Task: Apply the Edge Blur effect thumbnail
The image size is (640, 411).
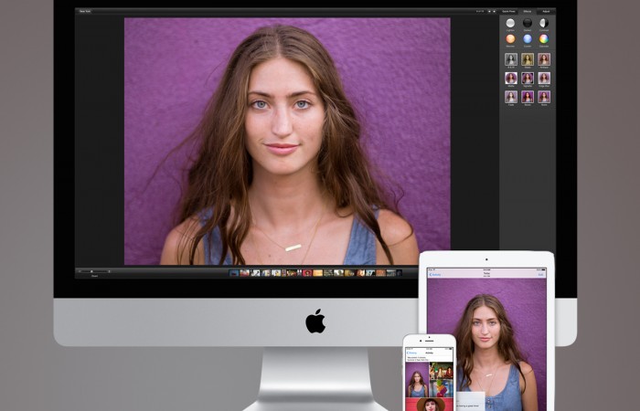Action: tap(544, 78)
